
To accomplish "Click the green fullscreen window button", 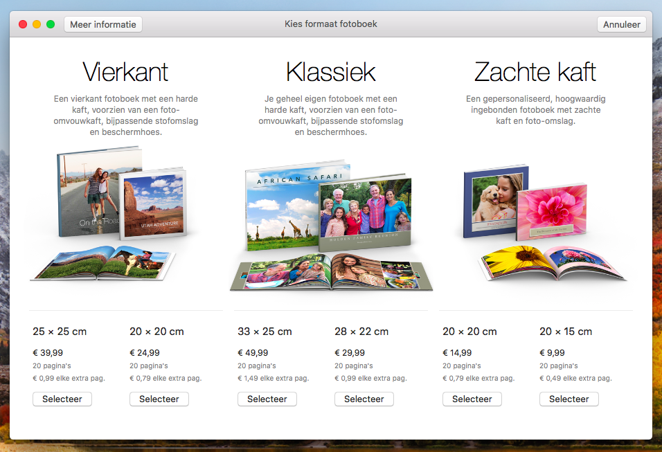I will click(x=51, y=24).
